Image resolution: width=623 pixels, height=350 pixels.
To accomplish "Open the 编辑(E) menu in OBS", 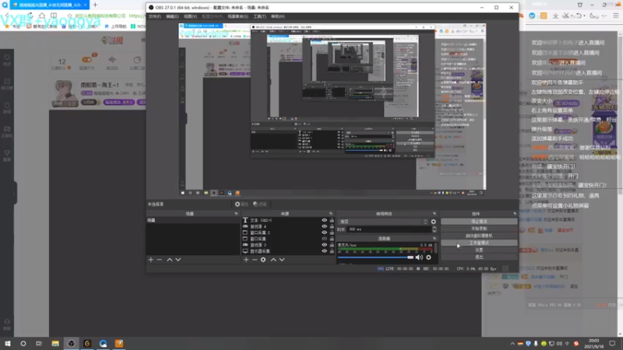I will [172, 16].
